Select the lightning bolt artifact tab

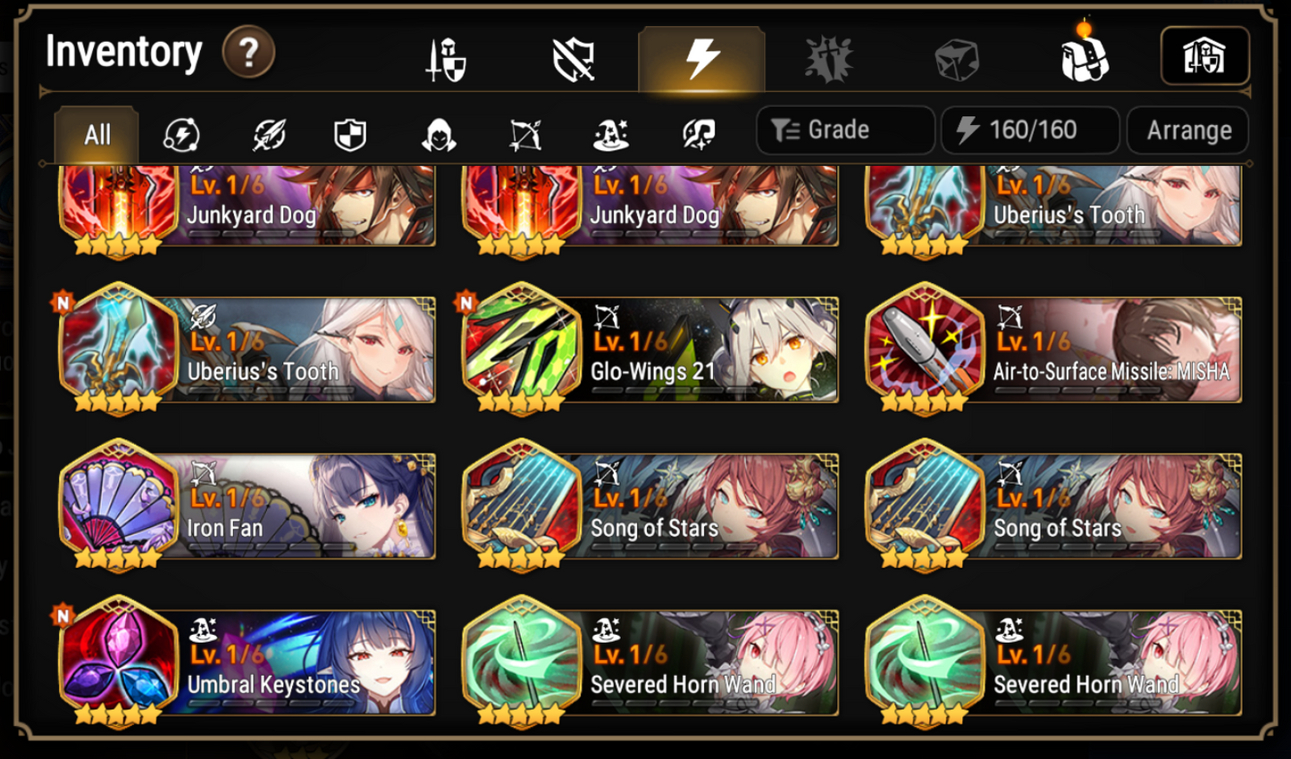point(701,60)
